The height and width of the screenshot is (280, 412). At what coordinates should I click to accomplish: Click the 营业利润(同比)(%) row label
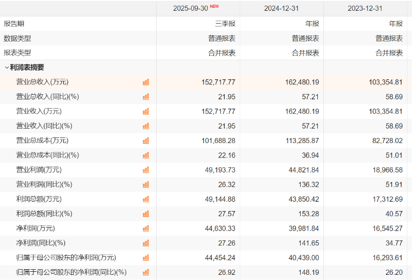[44, 184]
